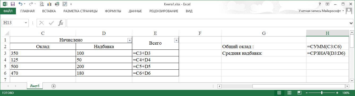The height and width of the screenshot is (96, 355).
Task: Open filter dropdown on Начислено header
Action: (x=130, y=40)
